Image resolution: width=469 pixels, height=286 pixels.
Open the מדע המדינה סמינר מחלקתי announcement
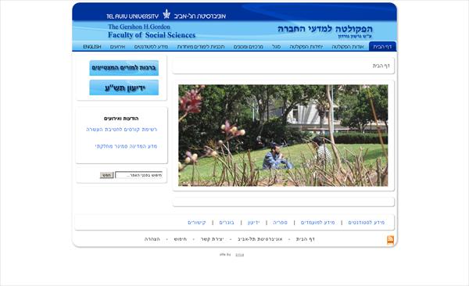point(126,146)
